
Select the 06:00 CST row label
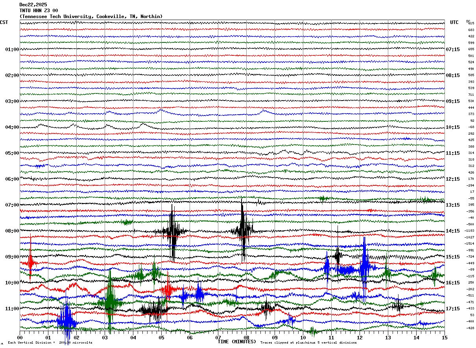click(12, 179)
